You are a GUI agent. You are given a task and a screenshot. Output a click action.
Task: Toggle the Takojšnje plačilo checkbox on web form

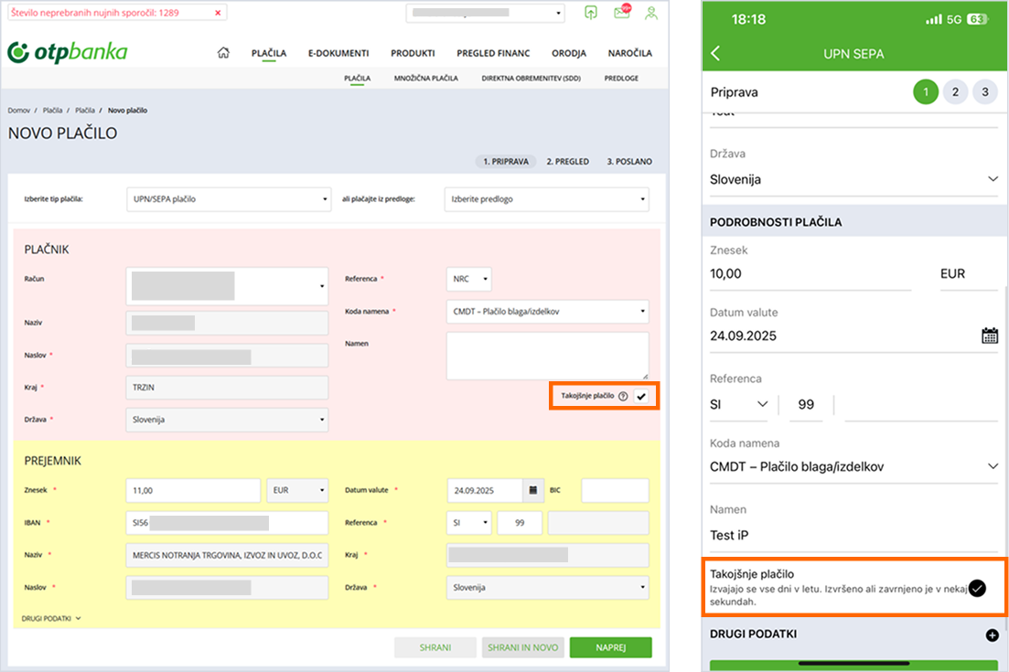(x=641, y=397)
